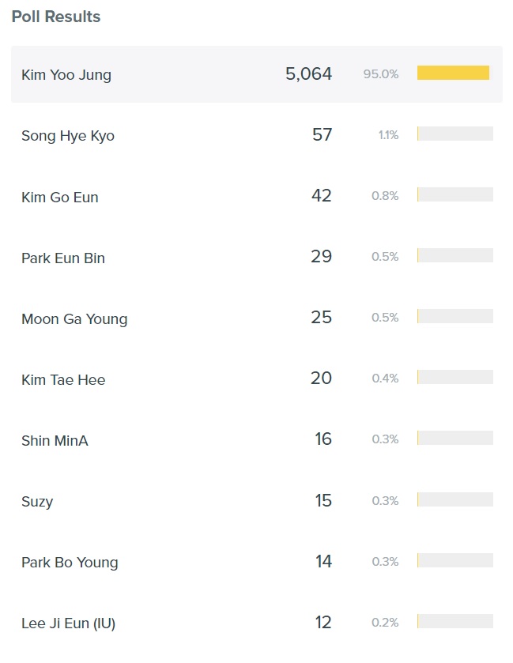Click Kim Tae Hee's 0.4% percentage
This screenshot has width=513, height=663.
(385, 379)
